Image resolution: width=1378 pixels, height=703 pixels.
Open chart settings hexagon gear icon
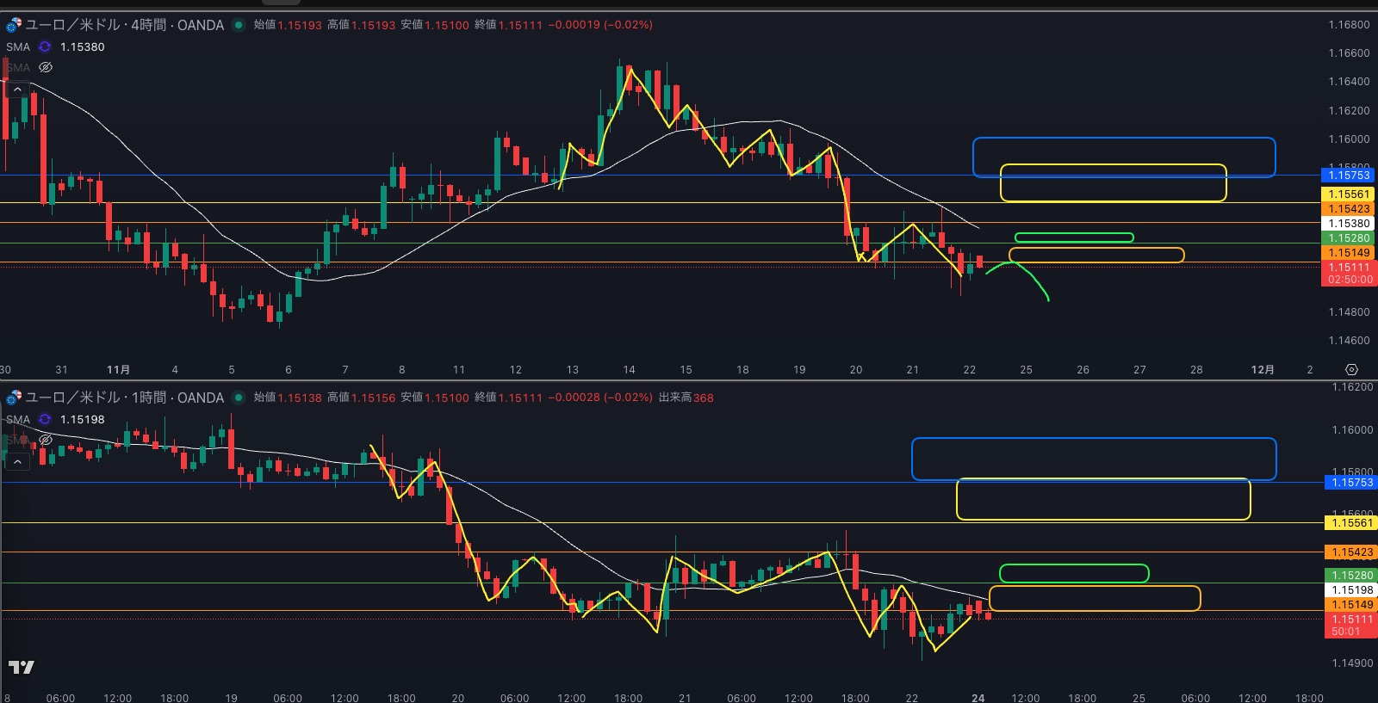click(1351, 370)
